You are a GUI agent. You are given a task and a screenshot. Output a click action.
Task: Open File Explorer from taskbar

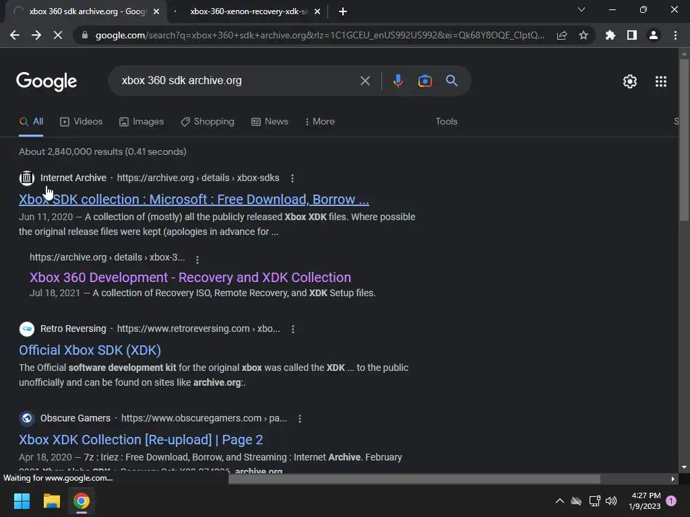(51, 501)
